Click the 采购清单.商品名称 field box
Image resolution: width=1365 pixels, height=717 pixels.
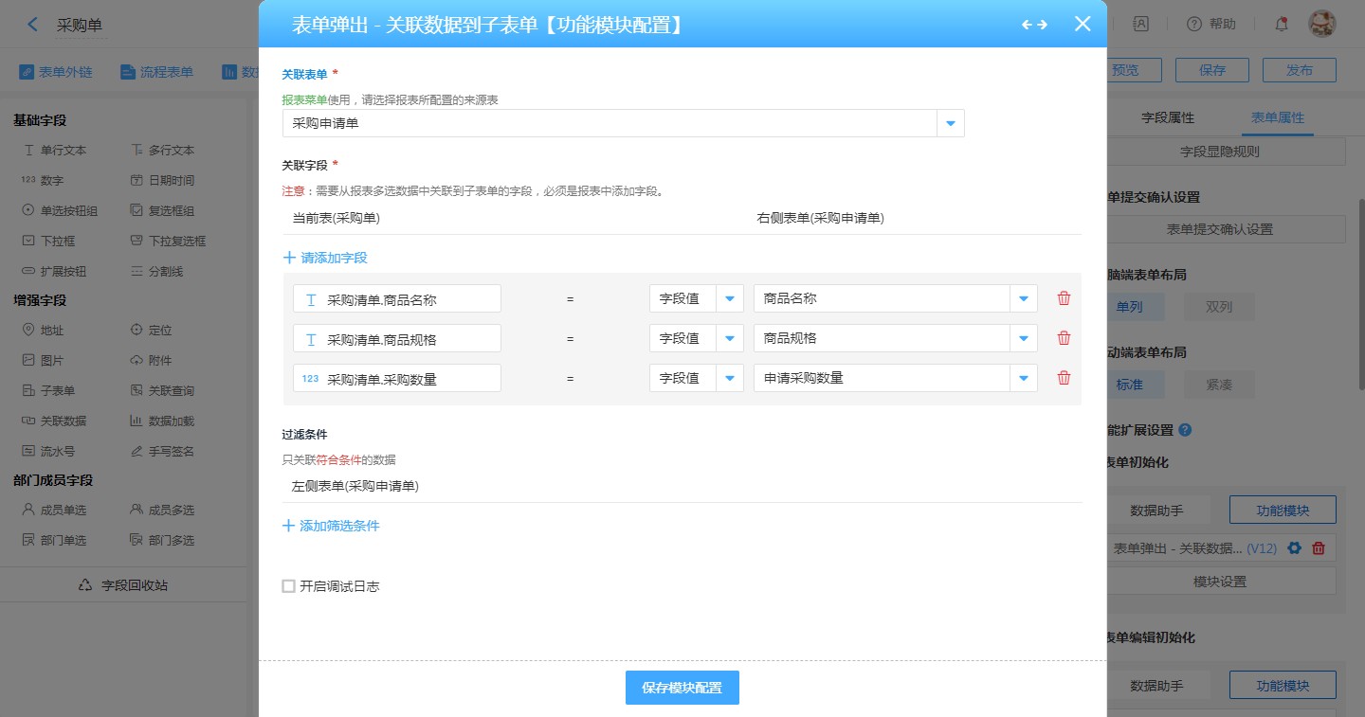pyautogui.click(x=397, y=298)
